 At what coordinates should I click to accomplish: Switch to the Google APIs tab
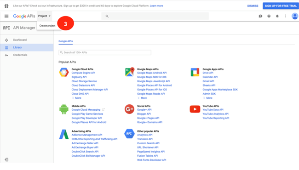[66, 41]
